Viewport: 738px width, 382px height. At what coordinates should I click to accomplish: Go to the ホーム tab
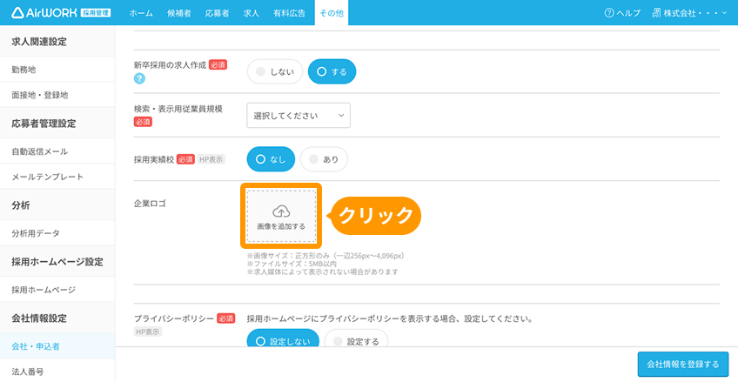pyautogui.click(x=141, y=13)
